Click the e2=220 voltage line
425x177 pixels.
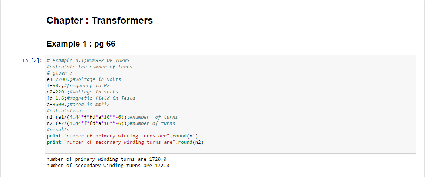pyautogui.click(x=82, y=92)
